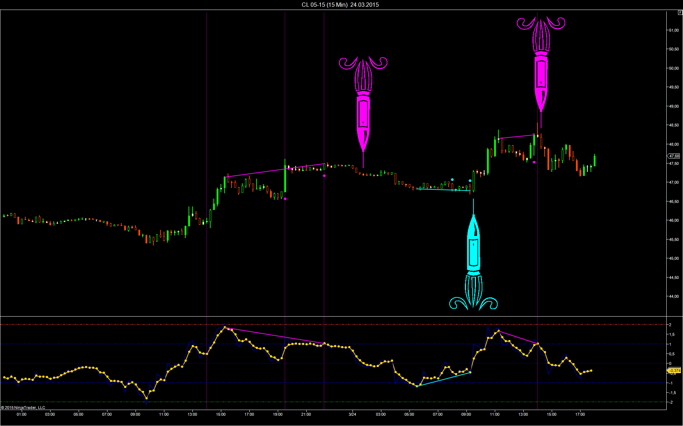Select the short magenta line above 48,00 candles
Viewport: 683px width, 426px height.
click(516, 136)
